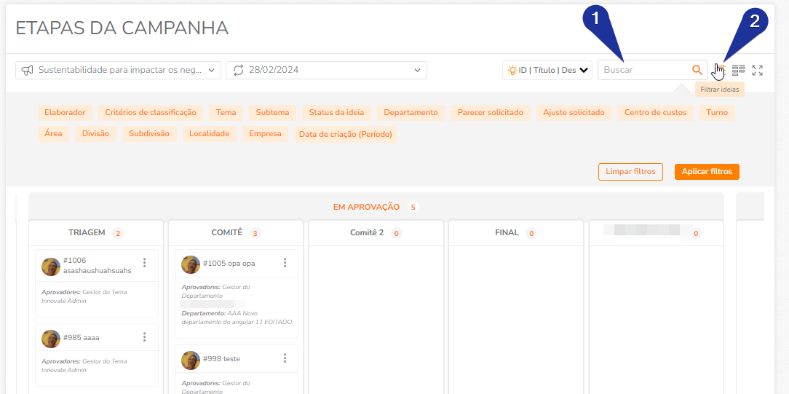The width and height of the screenshot is (789, 394).
Task: Select the Ajuste solicitado filter tag
Action: pyautogui.click(x=574, y=112)
